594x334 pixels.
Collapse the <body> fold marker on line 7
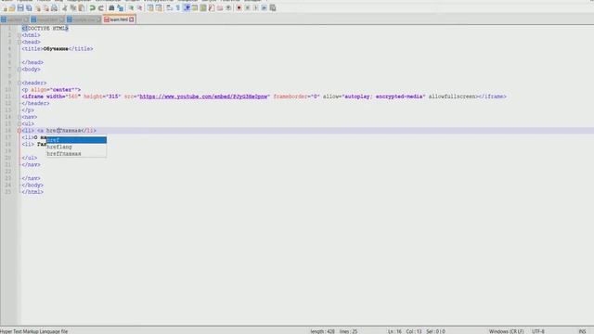pos(19,70)
